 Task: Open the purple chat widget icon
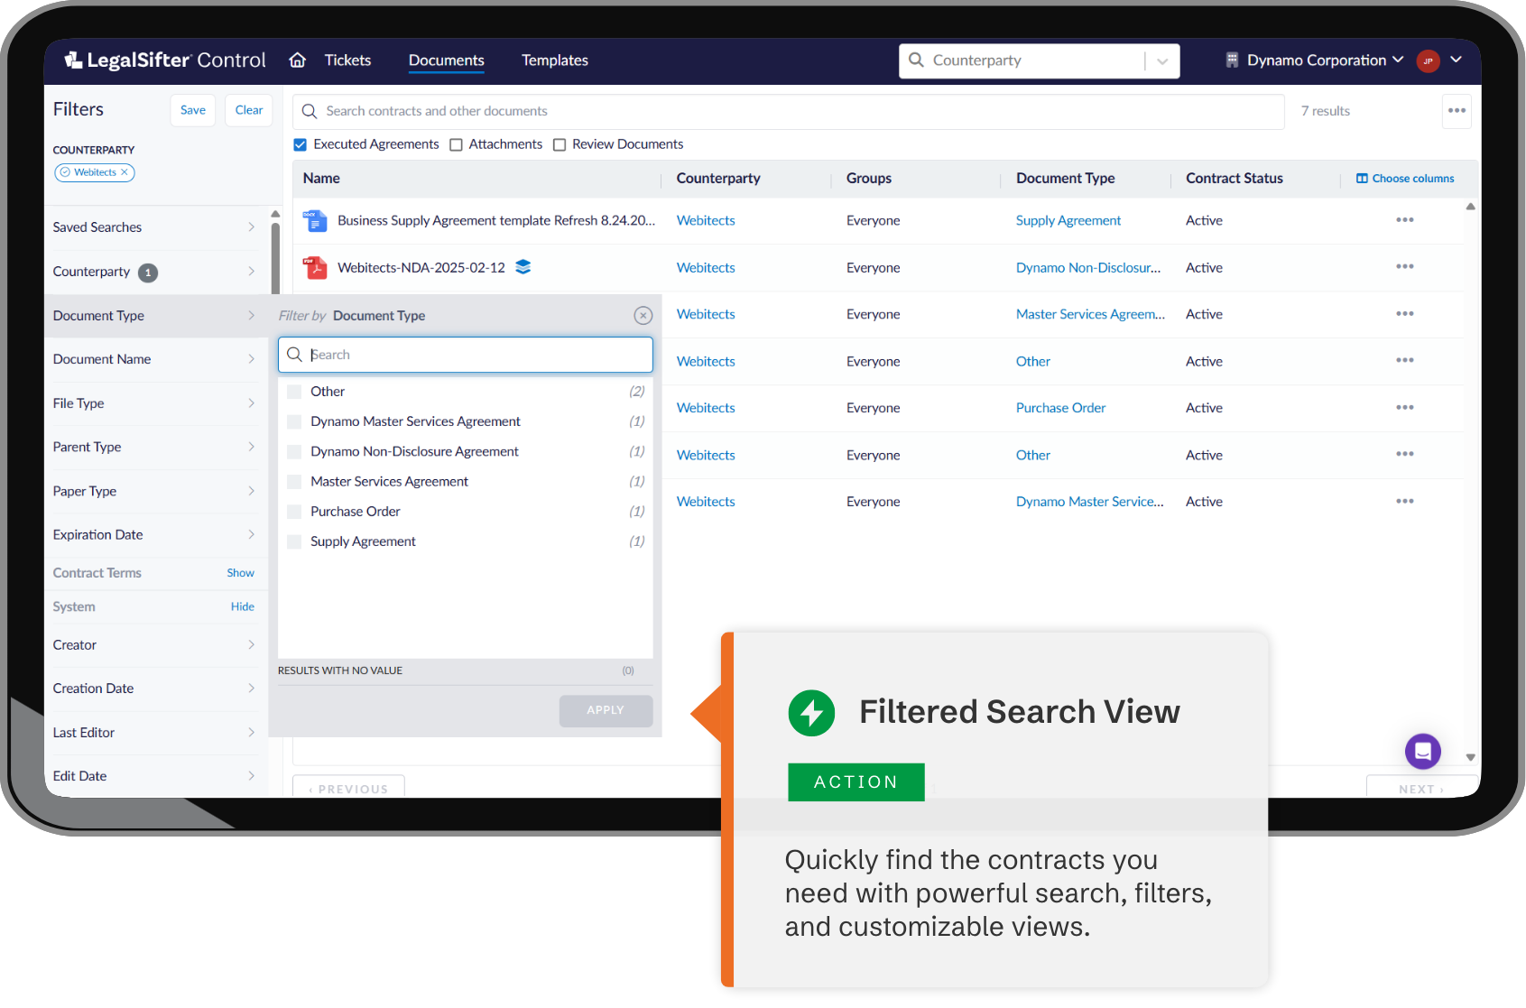pos(1422,751)
